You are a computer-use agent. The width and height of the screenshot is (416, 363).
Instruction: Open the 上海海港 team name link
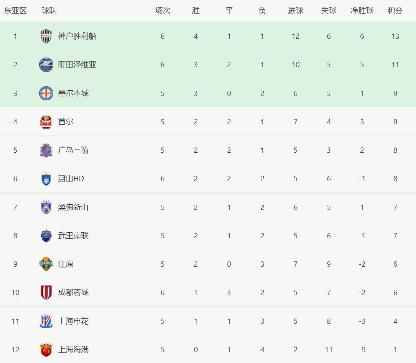(73, 350)
